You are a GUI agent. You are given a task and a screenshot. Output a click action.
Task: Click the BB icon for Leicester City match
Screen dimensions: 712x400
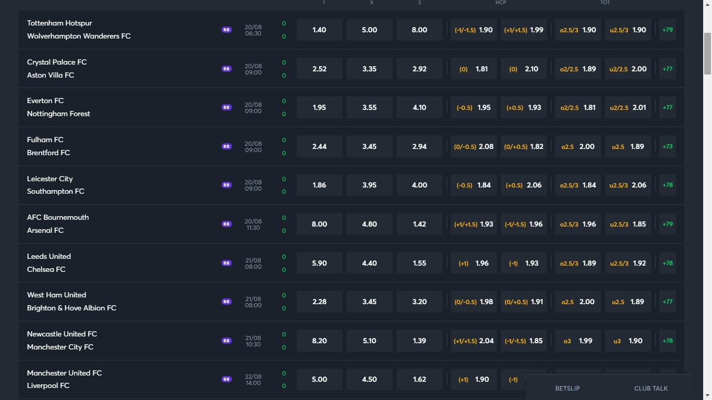(227, 185)
